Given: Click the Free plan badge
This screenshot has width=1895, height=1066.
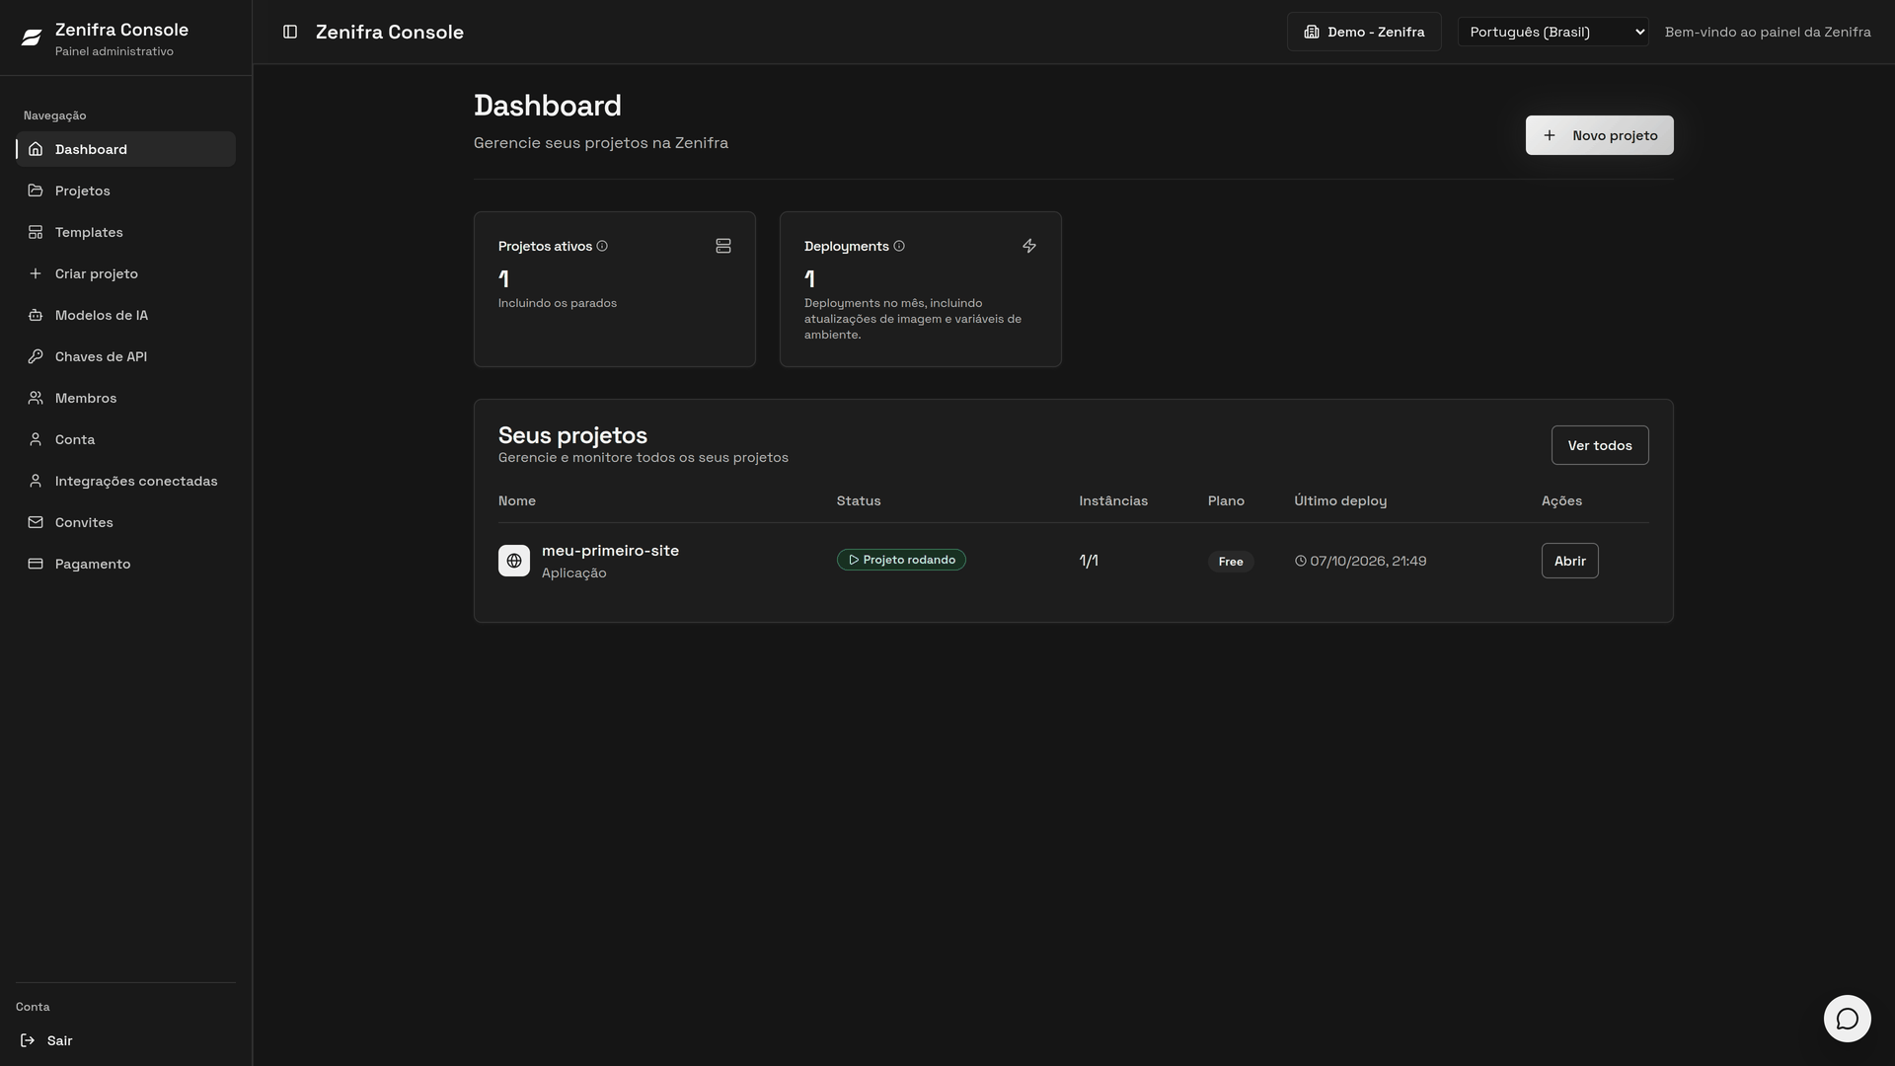Looking at the screenshot, I should pyautogui.click(x=1230, y=562).
